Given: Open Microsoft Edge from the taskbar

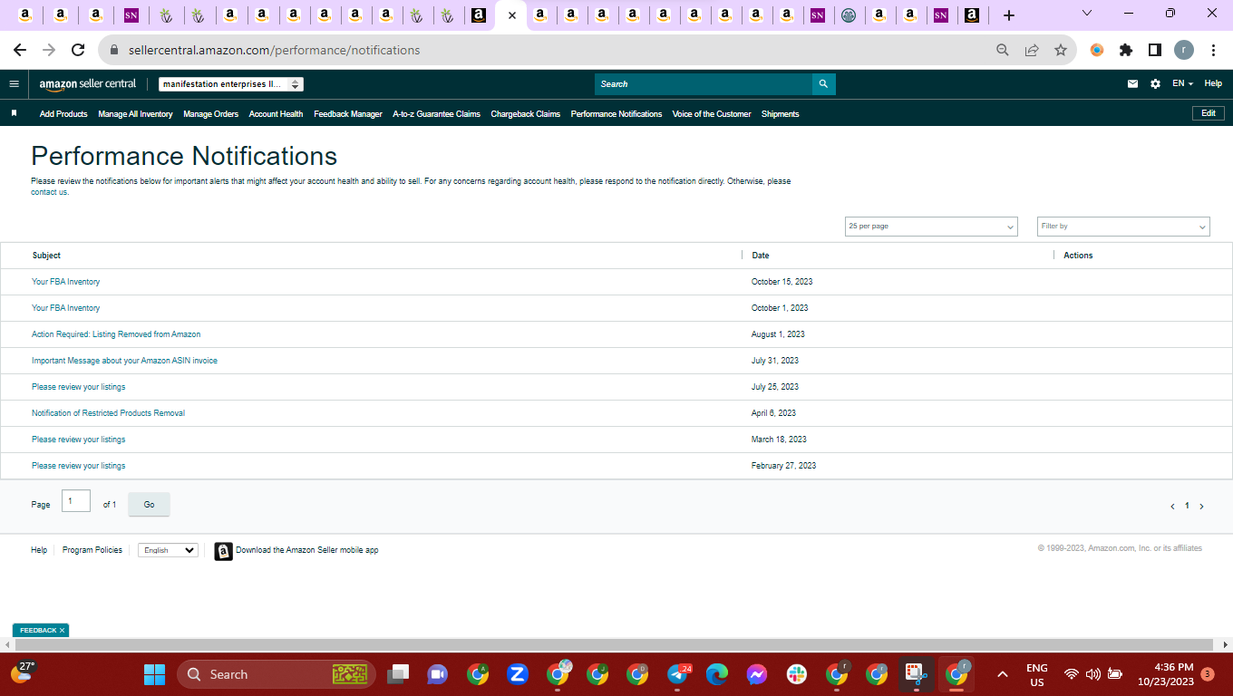Looking at the screenshot, I should click(x=717, y=674).
